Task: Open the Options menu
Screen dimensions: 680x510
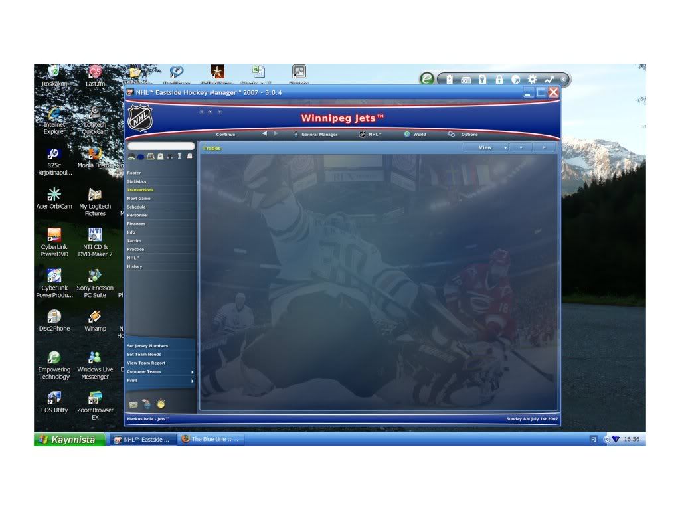Action: [x=463, y=134]
